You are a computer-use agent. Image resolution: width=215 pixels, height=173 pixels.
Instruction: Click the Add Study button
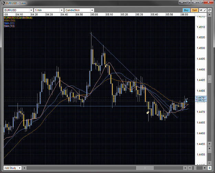tap(10, 168)
